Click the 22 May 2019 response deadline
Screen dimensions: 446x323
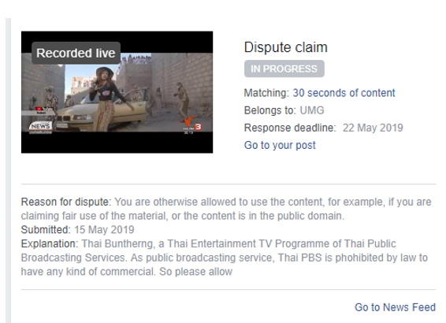coord(373,128)
